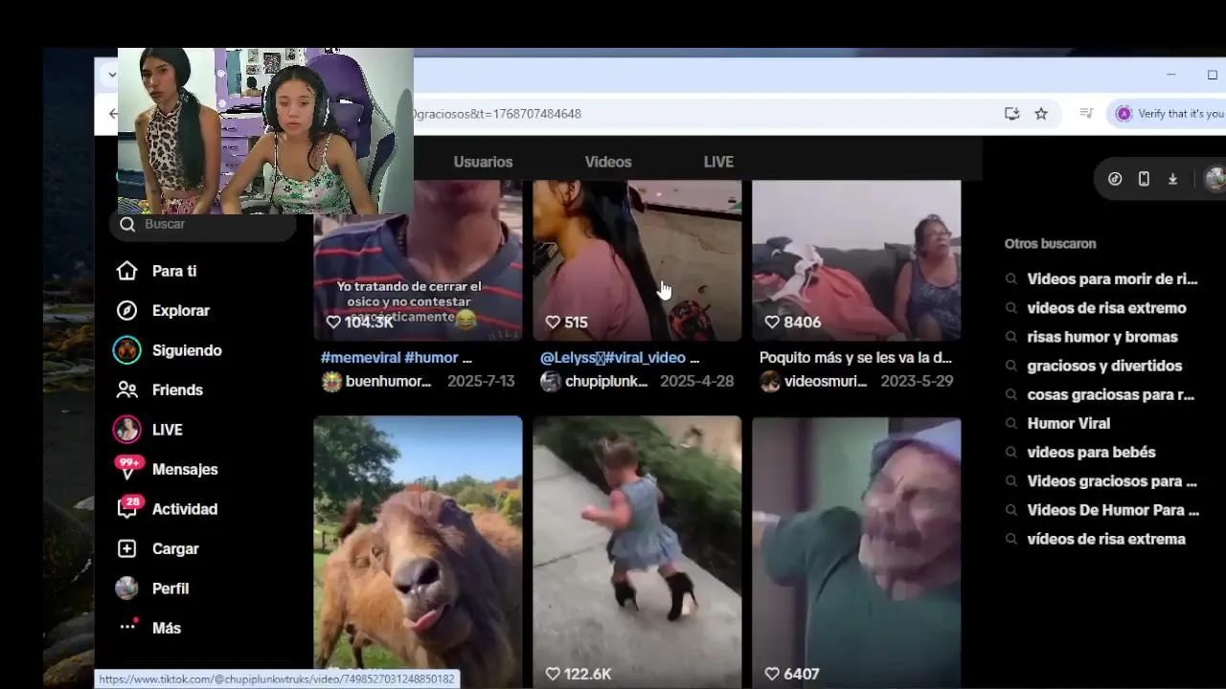1226x689 pixels.
Task: Click the Verify that it's you chip
Action: point(1167,113)
